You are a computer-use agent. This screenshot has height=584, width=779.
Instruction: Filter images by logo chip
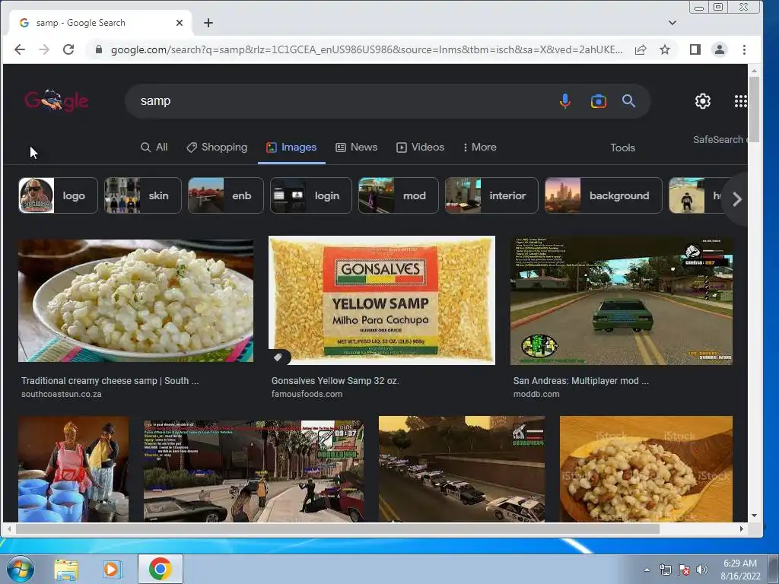(x=58, y=195)
